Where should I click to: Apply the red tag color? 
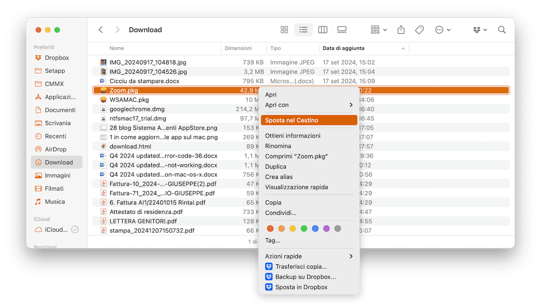click(x=270, y=228)
